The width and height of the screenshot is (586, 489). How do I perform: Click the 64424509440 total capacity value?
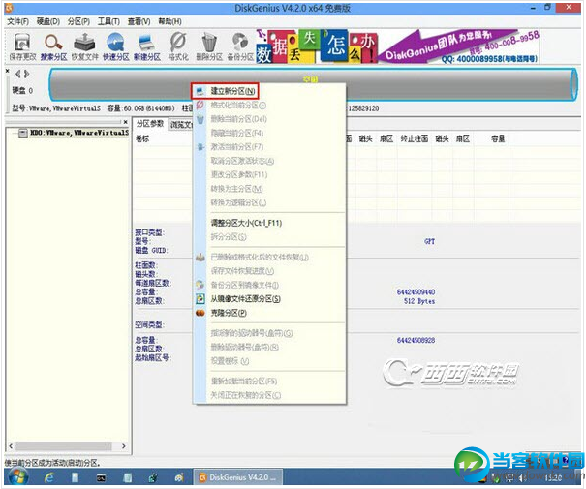pos(416,291)
